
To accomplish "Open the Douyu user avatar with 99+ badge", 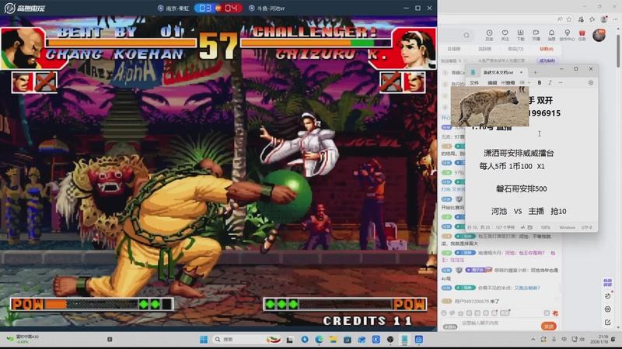I will click(x=599, y=35).
